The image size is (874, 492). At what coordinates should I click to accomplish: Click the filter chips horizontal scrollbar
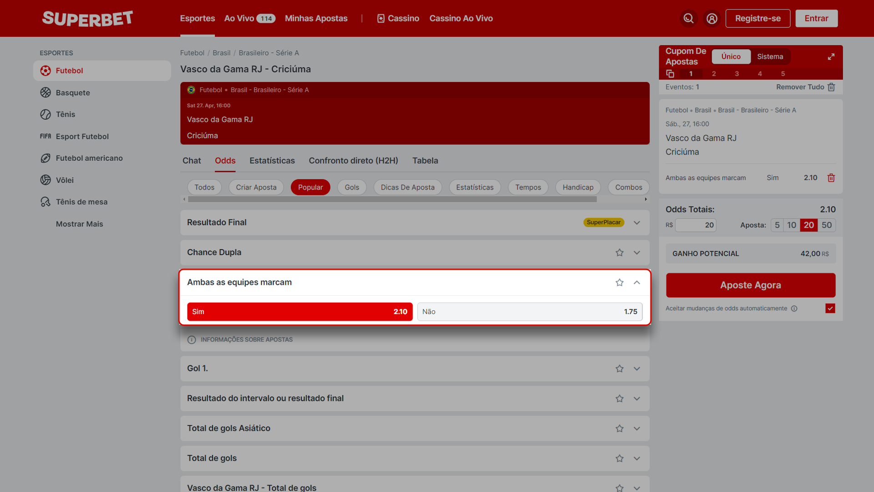point(392,199)
